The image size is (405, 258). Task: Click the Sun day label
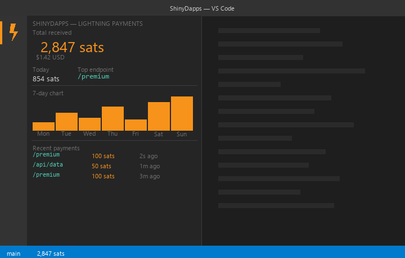pos(182,134)
